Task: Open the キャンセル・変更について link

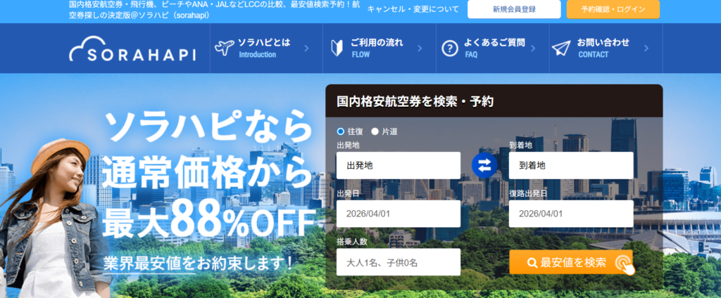Action: pyautogui.click(x=413, y=9)
